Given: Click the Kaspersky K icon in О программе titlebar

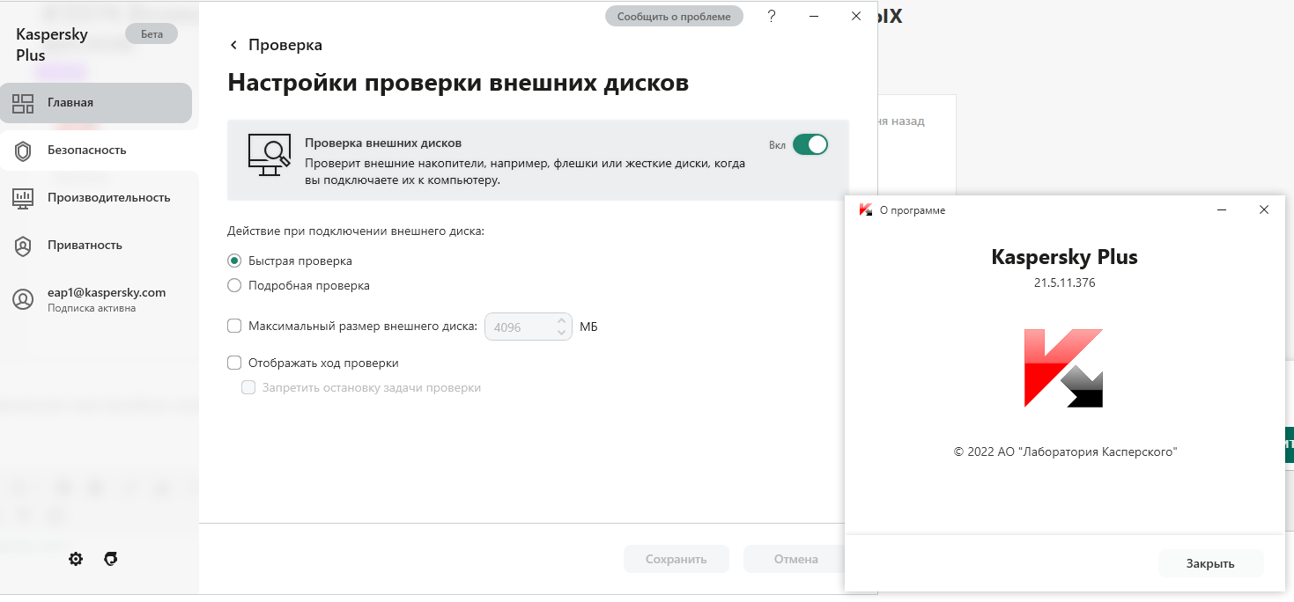Looking at the screenshot, I should (x=866, y=210).
